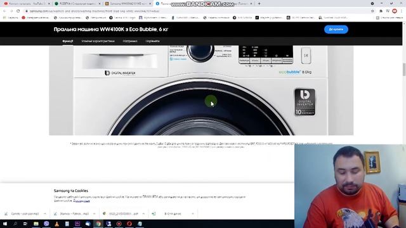Close the YouTube tab

point(49,4)
